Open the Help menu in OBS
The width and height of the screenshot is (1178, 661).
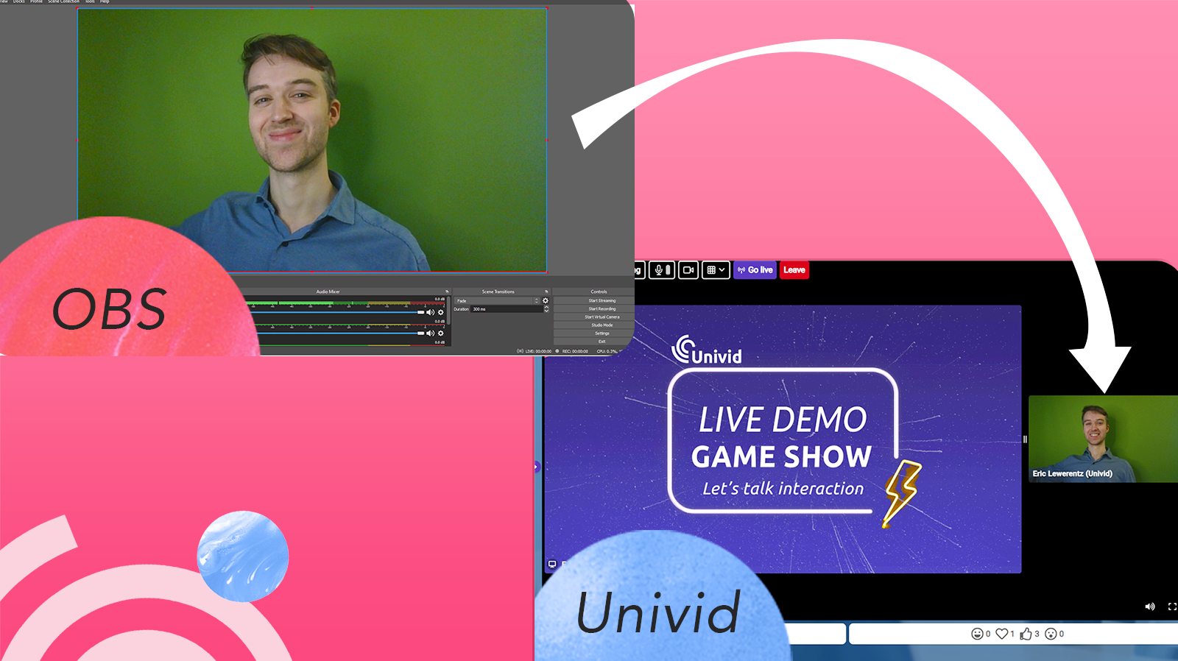(x=105, y=1)
